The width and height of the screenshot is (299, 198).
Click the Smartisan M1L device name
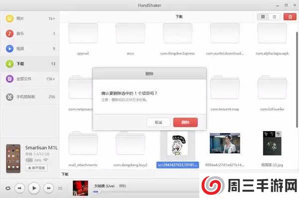point(41,148)
